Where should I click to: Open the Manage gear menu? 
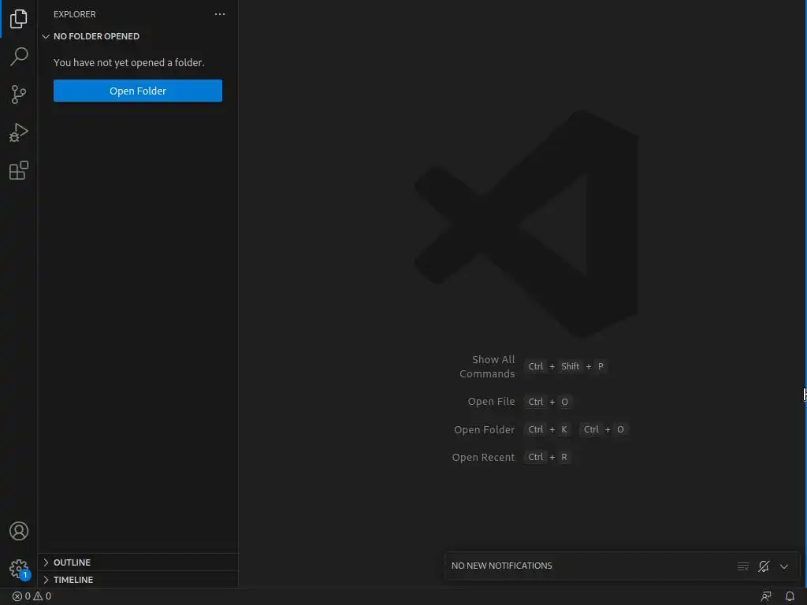[x=19, y=569]
